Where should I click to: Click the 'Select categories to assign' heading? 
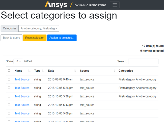point(59,15)
